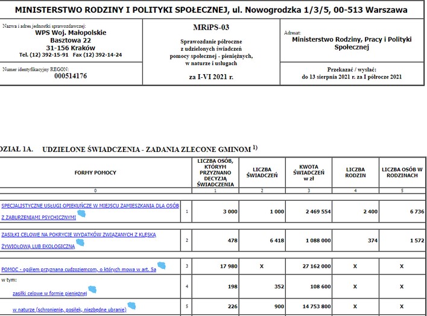Click map icon beside 'POMOC - ogółem' row
Image resolution: width=427 pixels, height=316 pixels.
pos(162,266)
